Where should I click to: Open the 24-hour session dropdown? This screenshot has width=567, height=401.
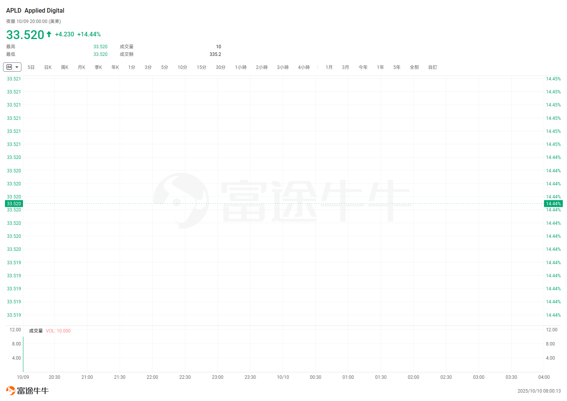click(12, 67)
